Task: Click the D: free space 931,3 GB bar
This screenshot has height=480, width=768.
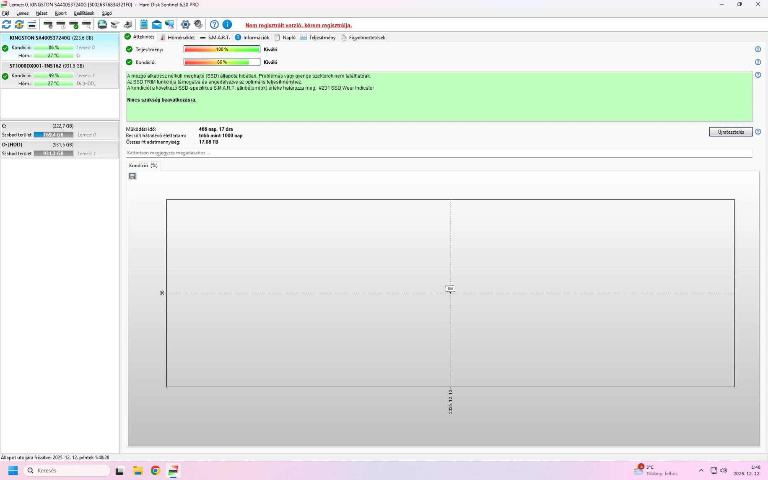Action: click(53, 153)
